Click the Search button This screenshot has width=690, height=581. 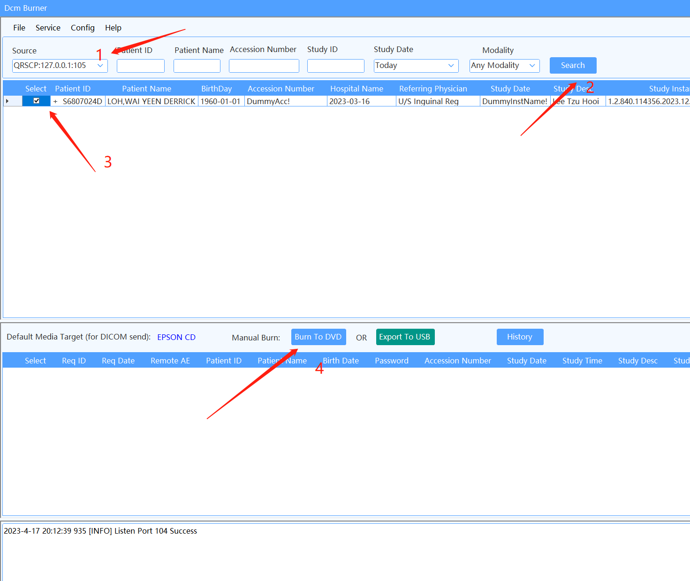pyautogui.click(x=573, y=66)
